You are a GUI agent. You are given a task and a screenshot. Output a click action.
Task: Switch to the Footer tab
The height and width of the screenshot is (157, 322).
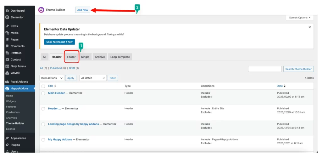(71, 57)
